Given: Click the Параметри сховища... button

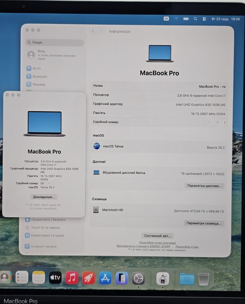Looking at the screenshot, I should coord(204,223).
